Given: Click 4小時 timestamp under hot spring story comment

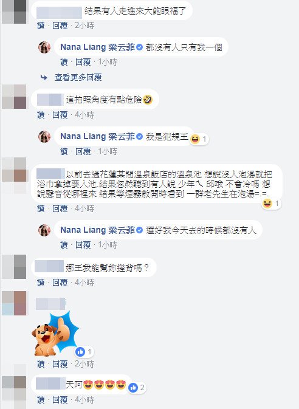Looking at the screenshot, I should (x=84, y=208).
